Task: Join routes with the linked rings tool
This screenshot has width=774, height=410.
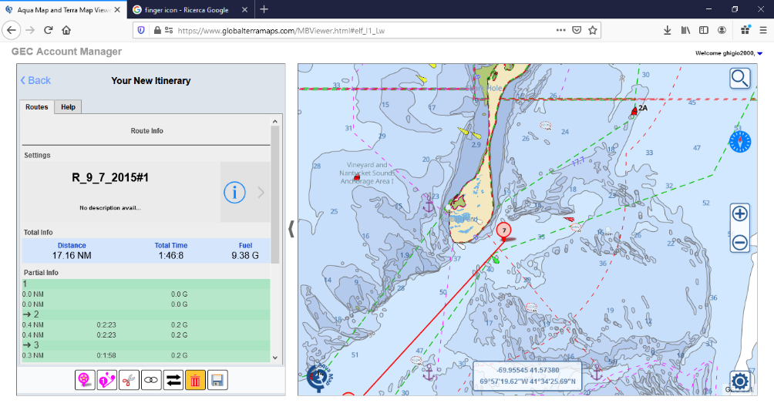Action: [151, 380]
